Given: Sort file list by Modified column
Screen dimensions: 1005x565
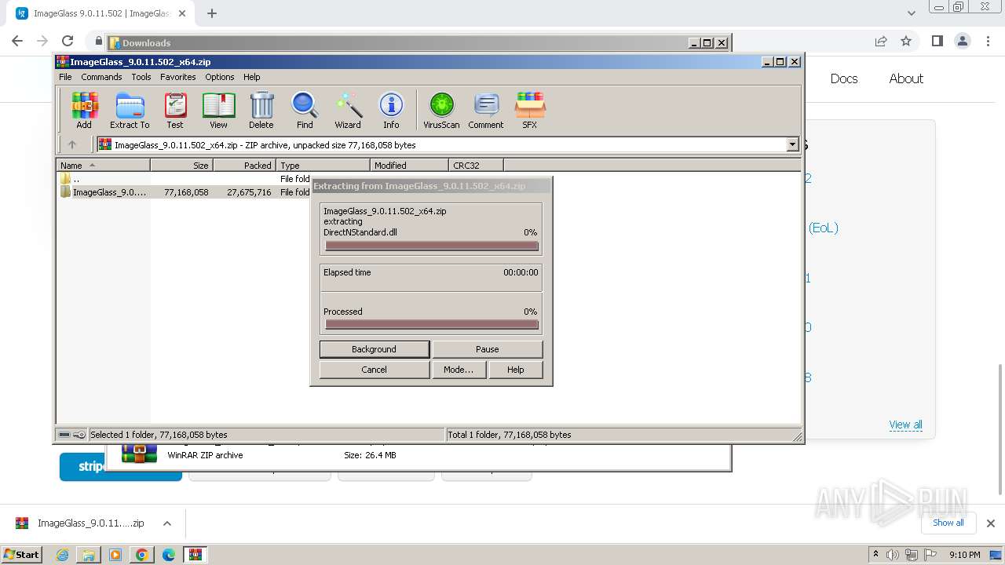Looking at the screenshot, I should point(409,165).
